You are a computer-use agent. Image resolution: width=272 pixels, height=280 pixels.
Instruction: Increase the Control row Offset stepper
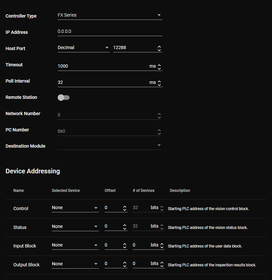[125, 207]
